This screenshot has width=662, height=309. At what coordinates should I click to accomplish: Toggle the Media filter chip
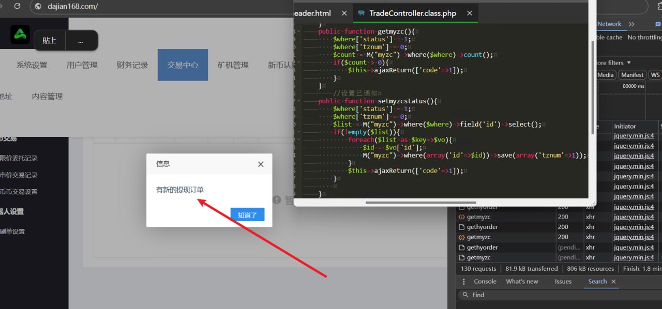tap(605, 75)
